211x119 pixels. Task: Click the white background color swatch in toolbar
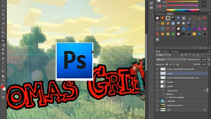click(5, 89)
